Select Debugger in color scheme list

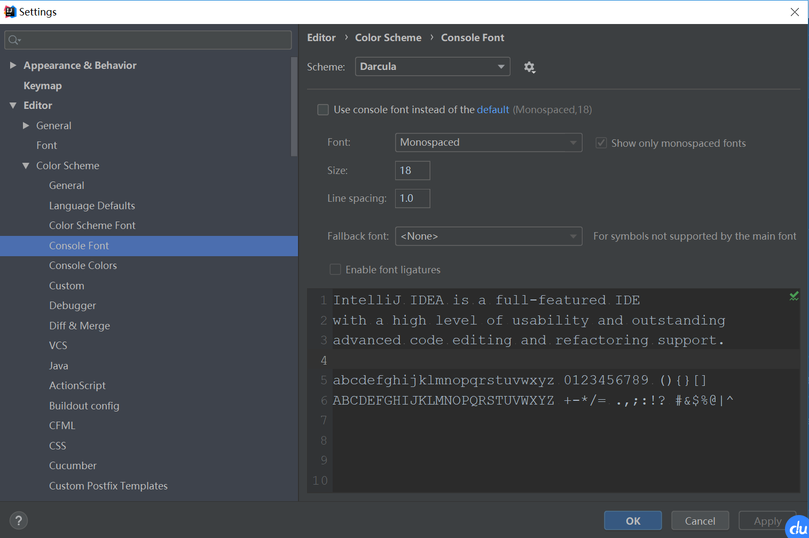(x=73, y=306)
